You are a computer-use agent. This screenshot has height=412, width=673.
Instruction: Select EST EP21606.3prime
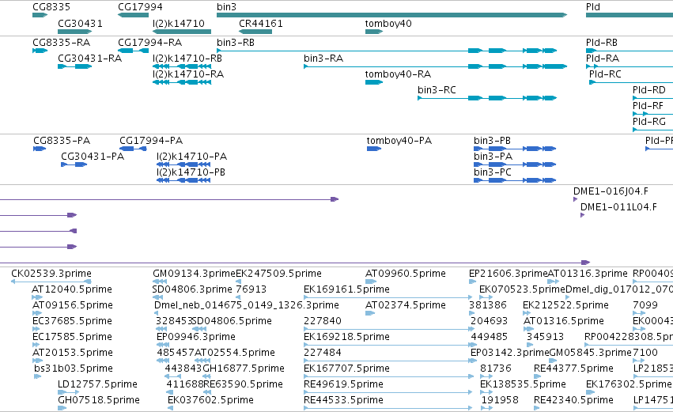[509, 274]
